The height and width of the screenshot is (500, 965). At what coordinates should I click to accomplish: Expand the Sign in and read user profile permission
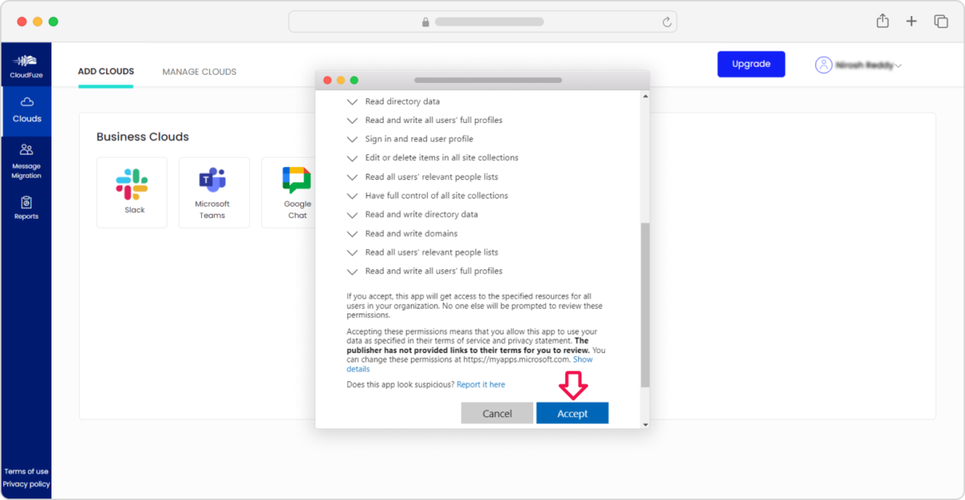[x=352, y=138]
